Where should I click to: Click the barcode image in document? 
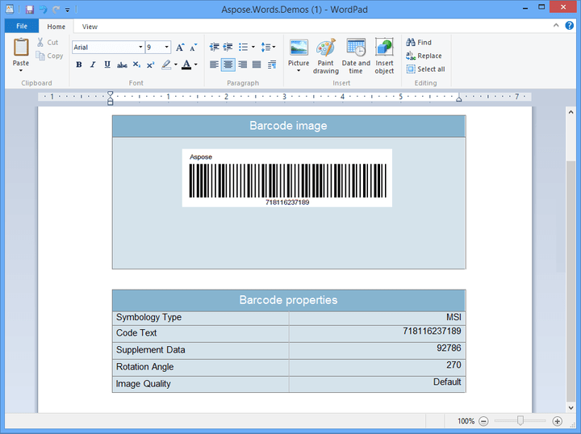click(286, 177)
